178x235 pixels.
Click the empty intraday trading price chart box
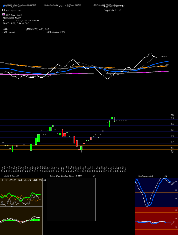(x=71, y=199)
